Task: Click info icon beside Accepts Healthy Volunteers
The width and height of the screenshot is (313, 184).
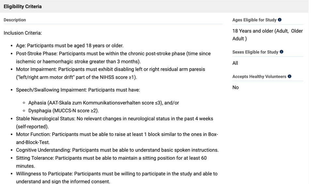Action: coord(290,77)
